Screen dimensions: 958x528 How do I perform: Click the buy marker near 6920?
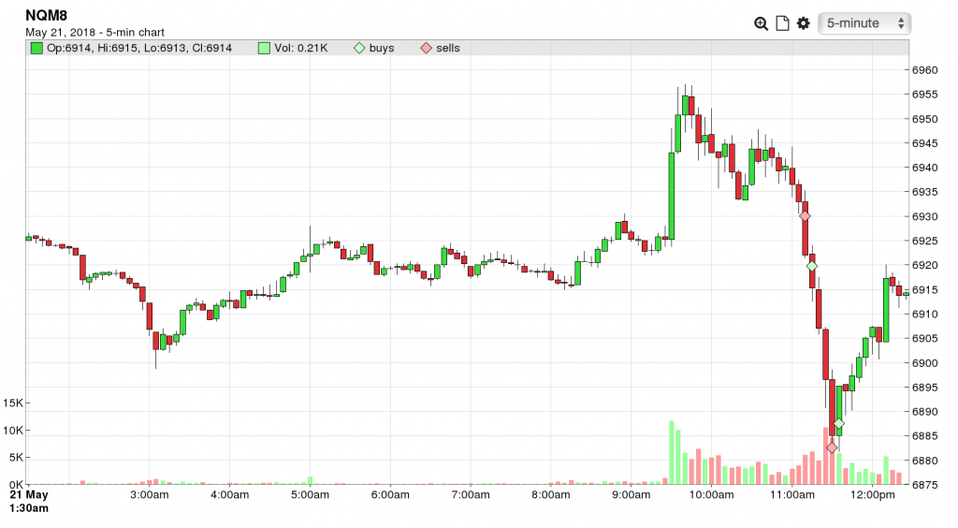[x=811, y=267]
